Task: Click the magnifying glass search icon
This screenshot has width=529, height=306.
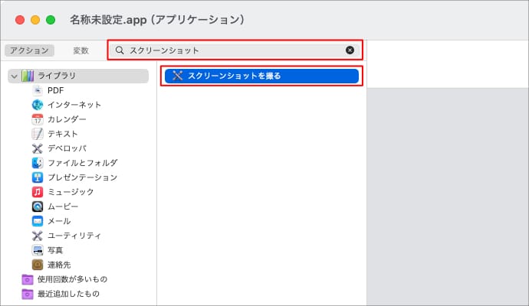Action: tap(120, 50)
